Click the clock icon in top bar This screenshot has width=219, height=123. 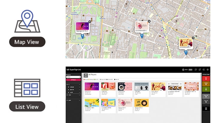[183, 69]
